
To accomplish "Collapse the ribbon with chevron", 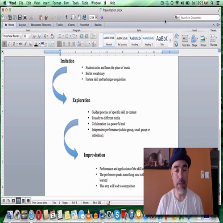I will [x=214, y=25].
